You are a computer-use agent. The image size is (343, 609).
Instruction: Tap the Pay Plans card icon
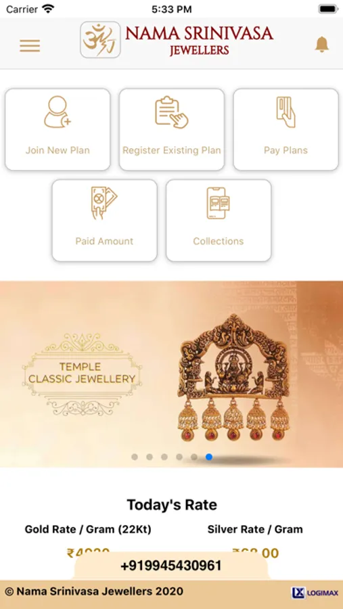285,112
